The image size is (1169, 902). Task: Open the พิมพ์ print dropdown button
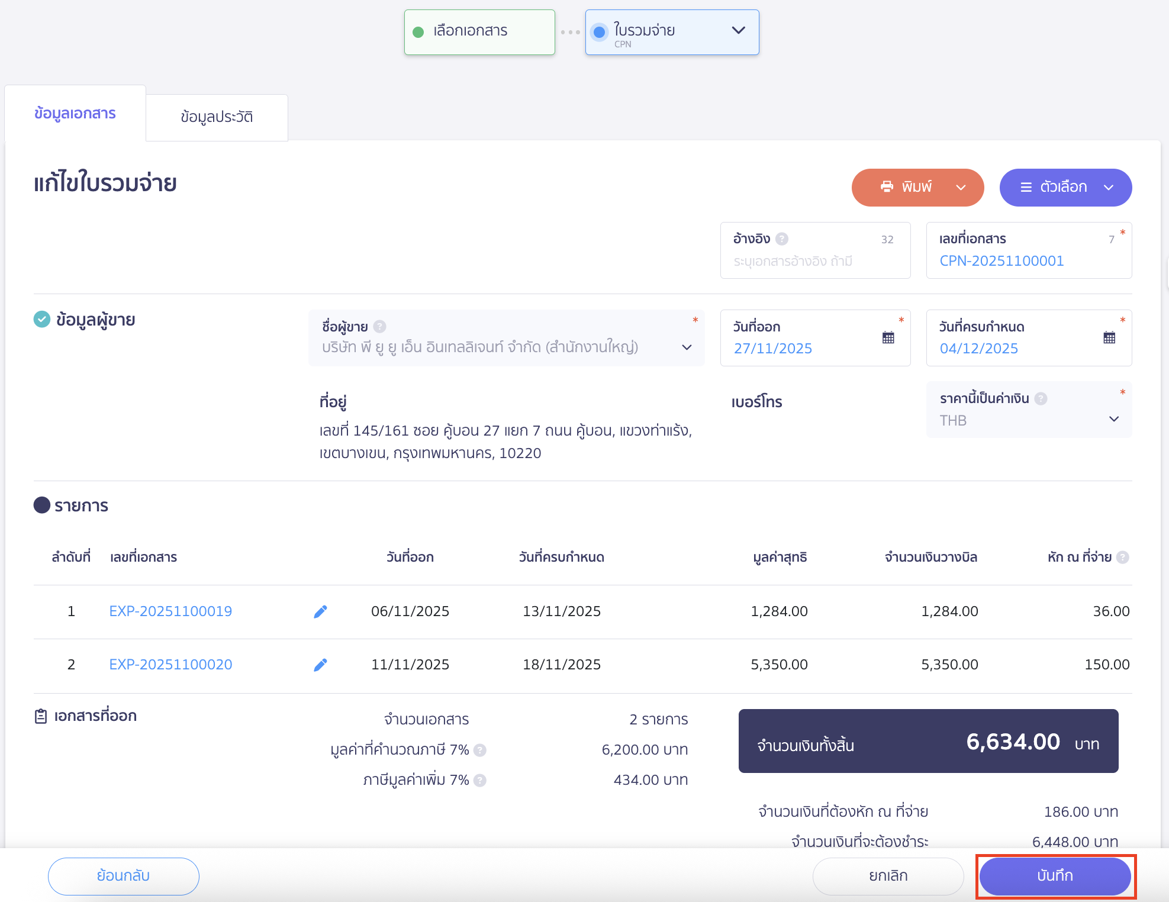tap(917, 187)
